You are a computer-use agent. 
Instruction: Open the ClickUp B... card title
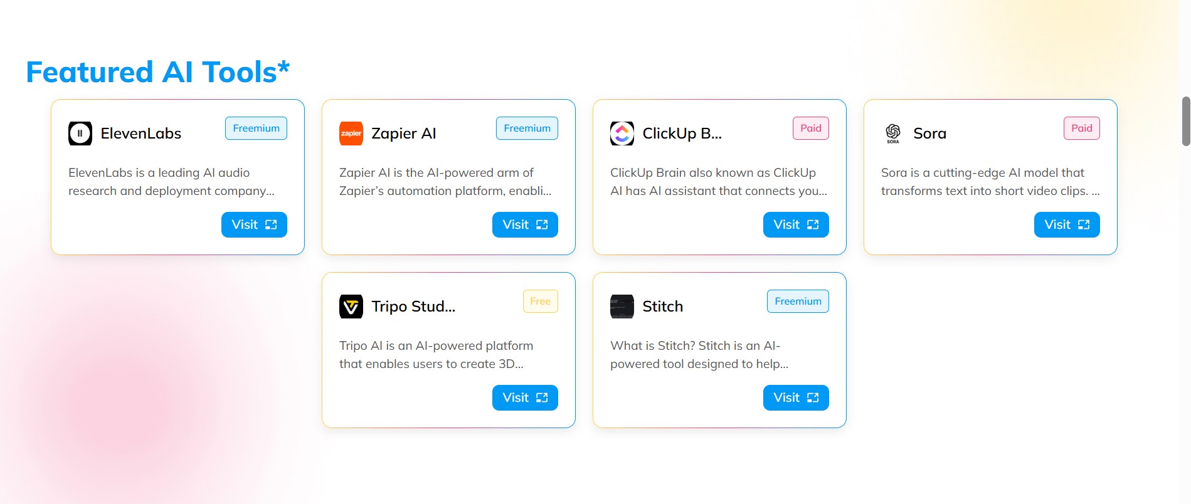pyautogui.click(x=682, y=134)
